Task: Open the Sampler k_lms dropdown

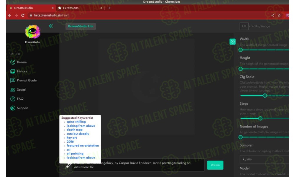Action: [x=264, y=159]
